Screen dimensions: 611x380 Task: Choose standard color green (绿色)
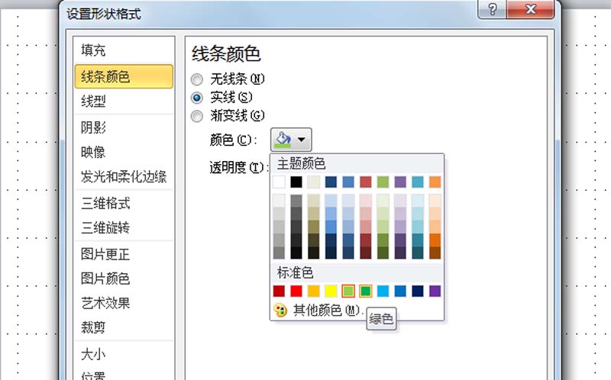(x=366, y=291)
